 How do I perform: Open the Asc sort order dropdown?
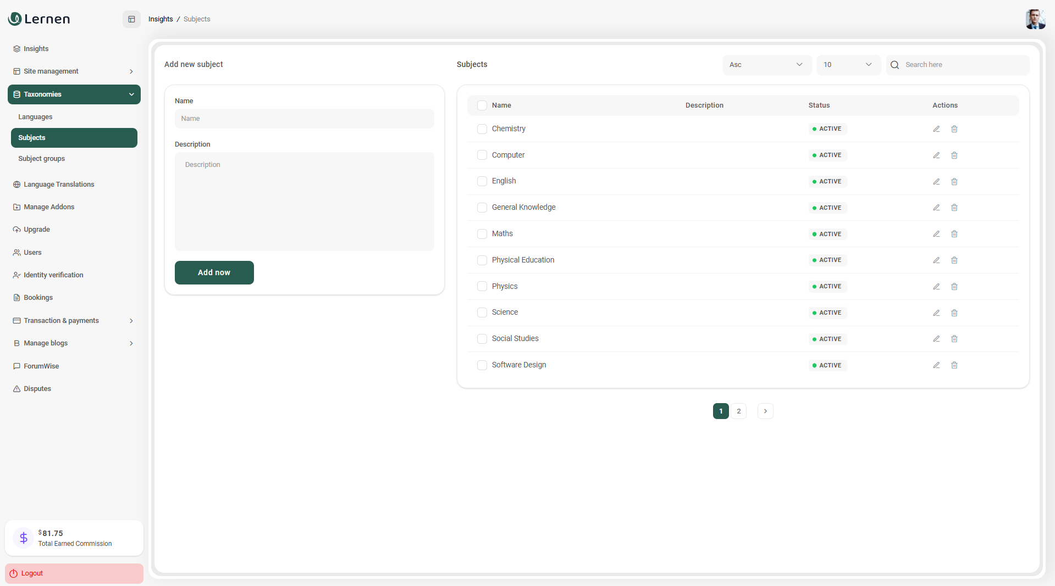pos(766,65)
